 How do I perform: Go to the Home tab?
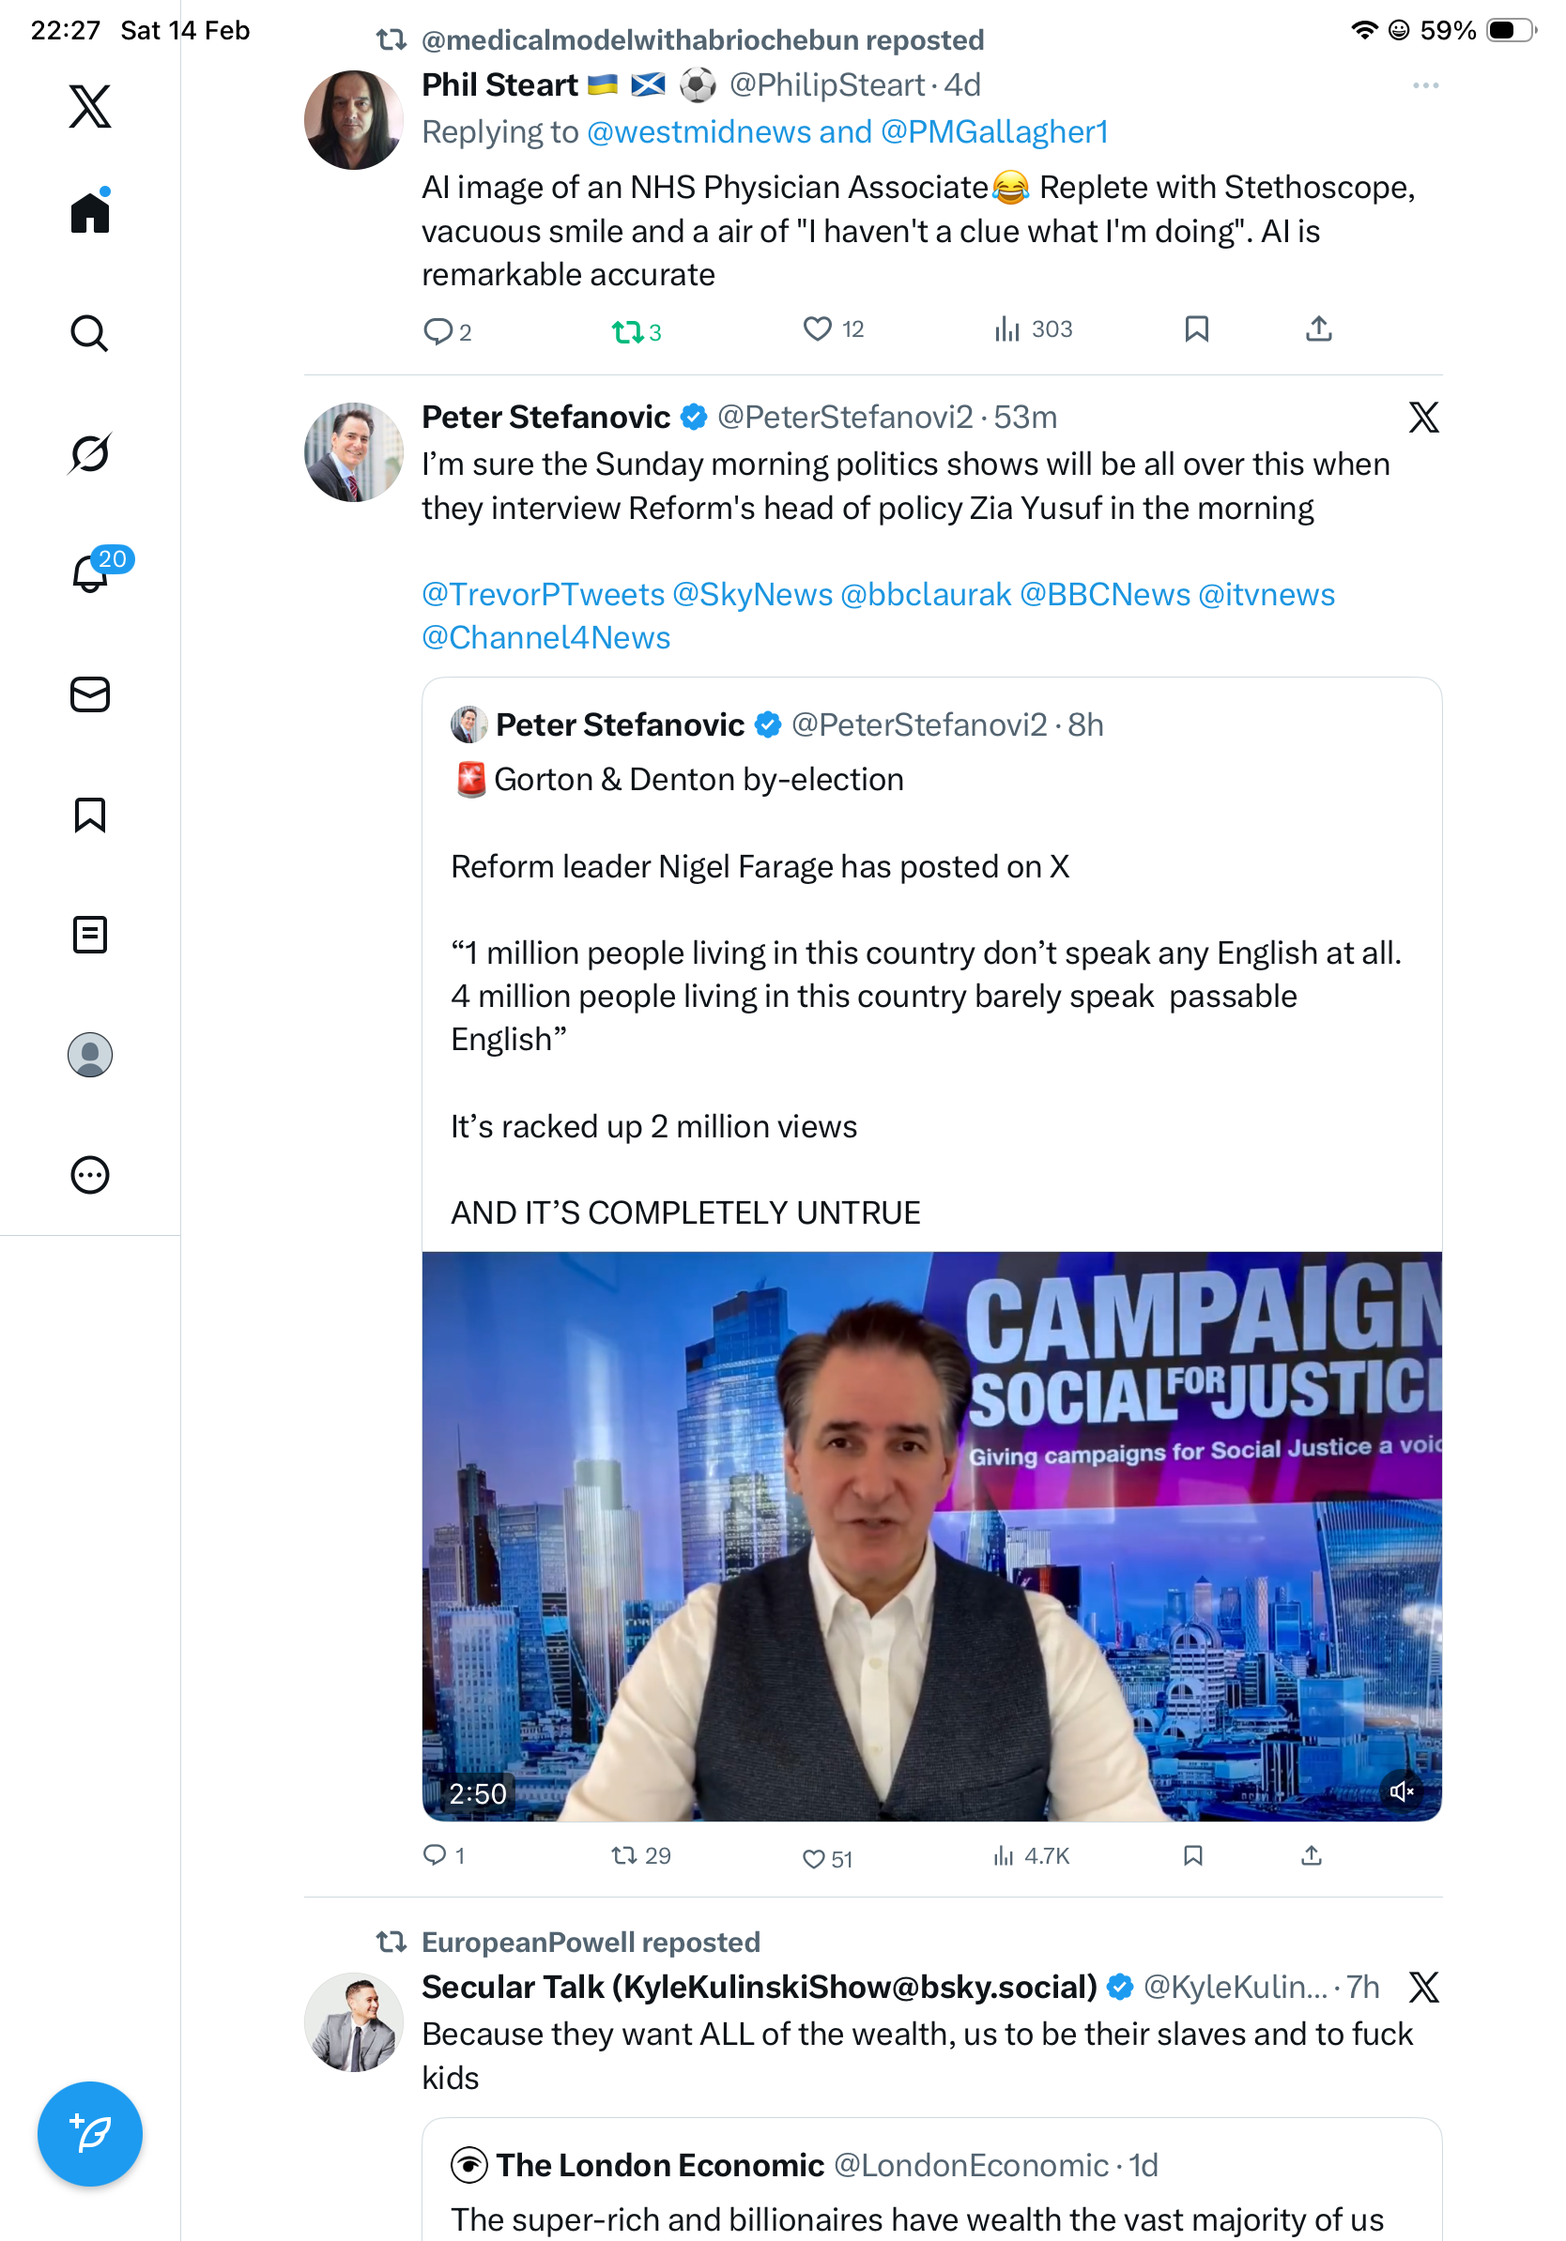tap(90, 213)
